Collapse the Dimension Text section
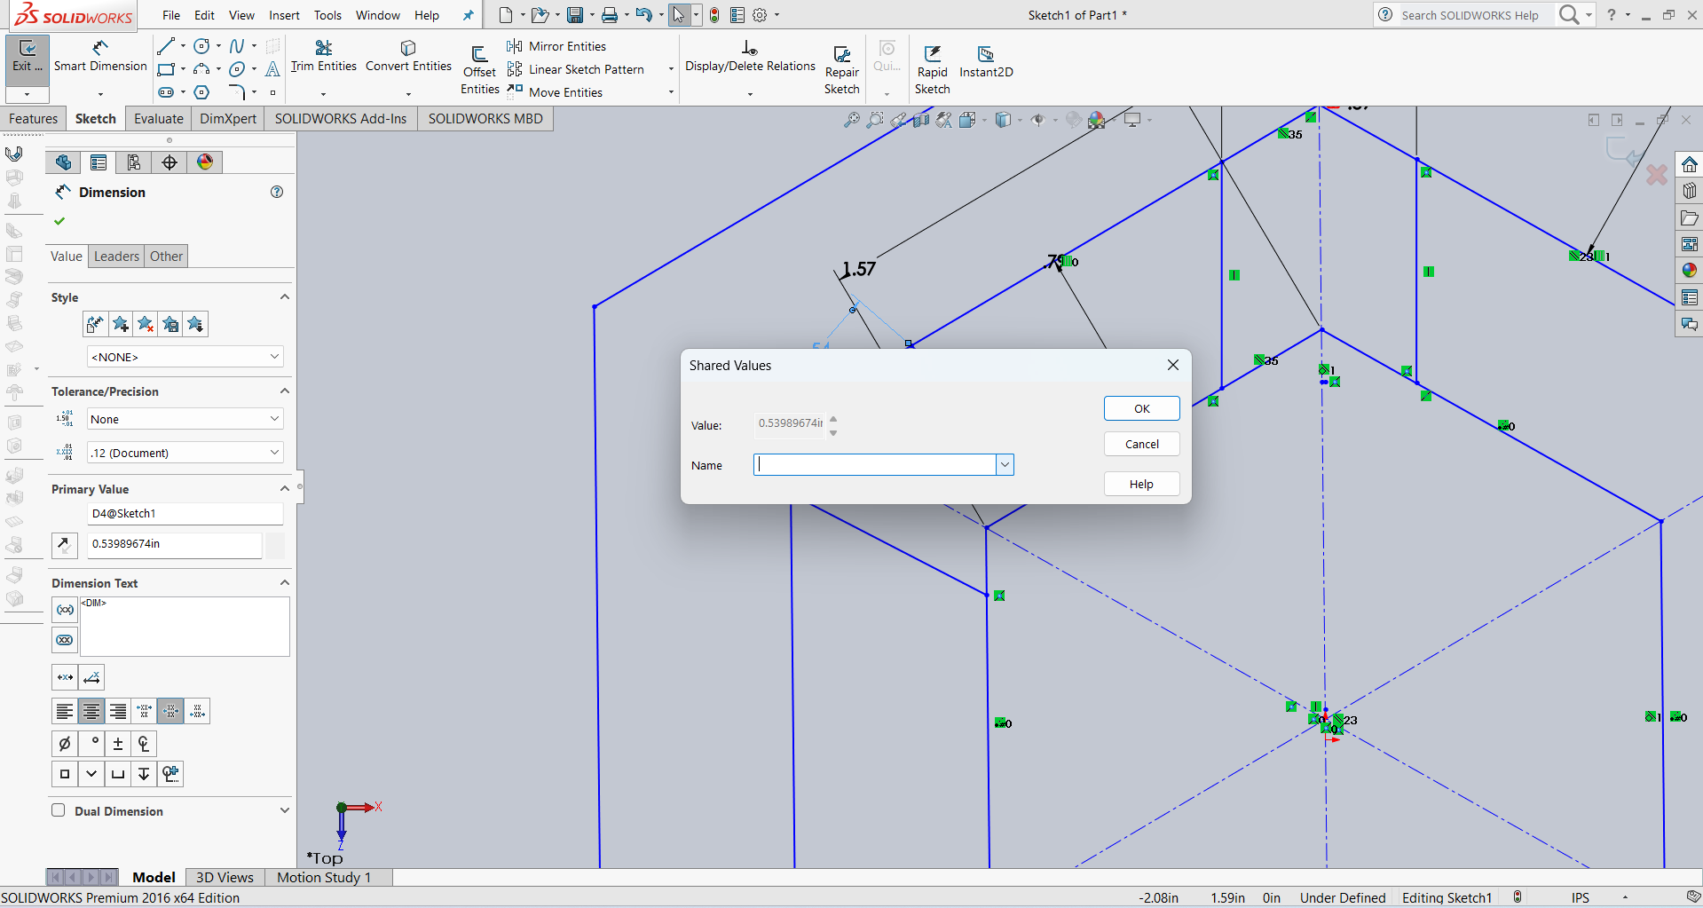This screenshot has height=908, width=1703. click(x=285, y=583)
